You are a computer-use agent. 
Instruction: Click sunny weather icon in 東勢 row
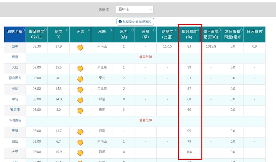coord(80,132)
